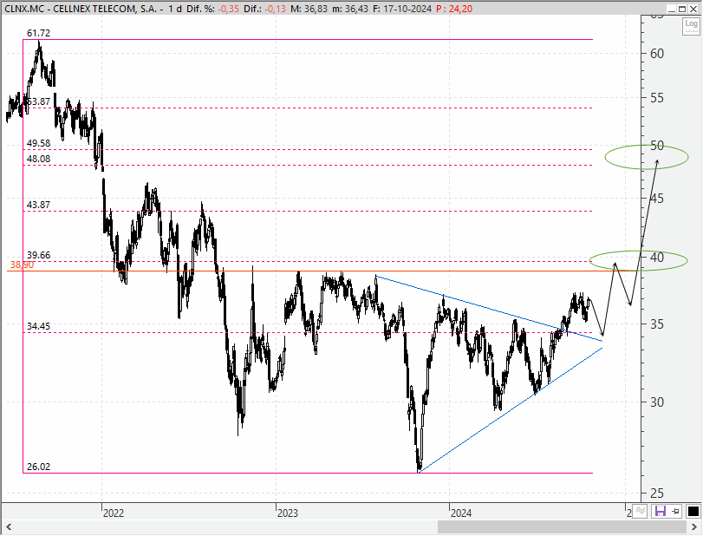703x536 pixels.
Task: Click the scrollbar right arrow
Action: pyautogui.click(x=694, y=526)
